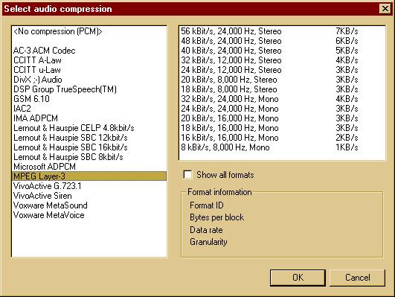The width and height of the screenshot is (395, 297).
Task: Dismiss dialog with the Cancel button
Action: click(x=357, y=278)
